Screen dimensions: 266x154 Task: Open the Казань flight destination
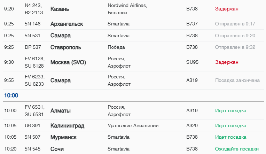click(60, 9)
